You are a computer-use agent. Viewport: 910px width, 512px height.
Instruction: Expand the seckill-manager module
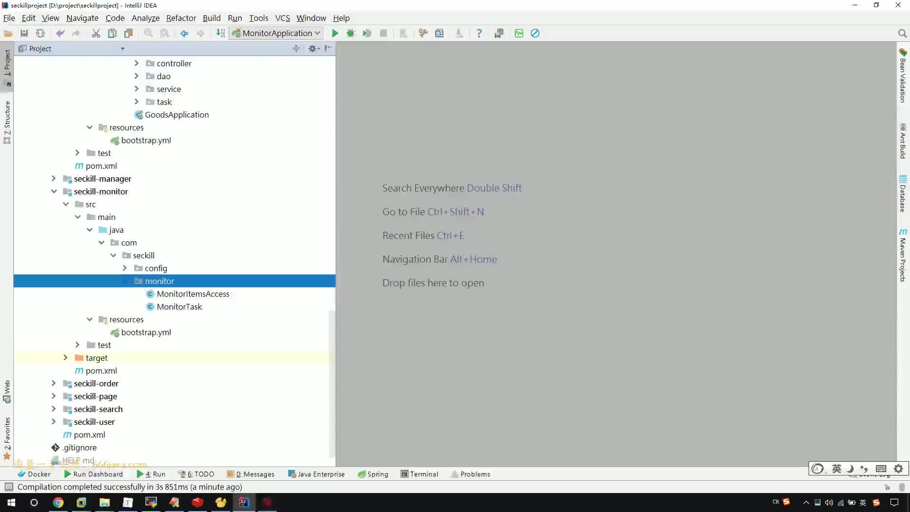54,178
